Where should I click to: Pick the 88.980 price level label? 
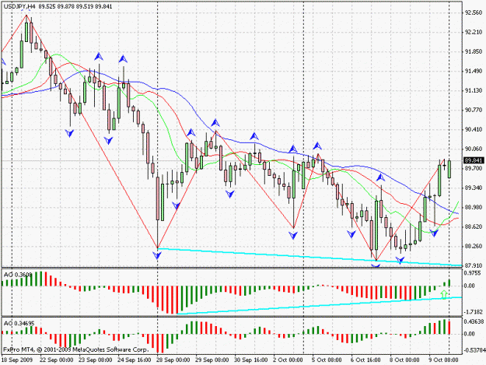pyautogui.click(x=474, y=207)
